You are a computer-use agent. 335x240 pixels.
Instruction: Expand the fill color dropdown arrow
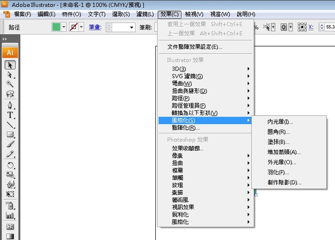pos(64,27)
